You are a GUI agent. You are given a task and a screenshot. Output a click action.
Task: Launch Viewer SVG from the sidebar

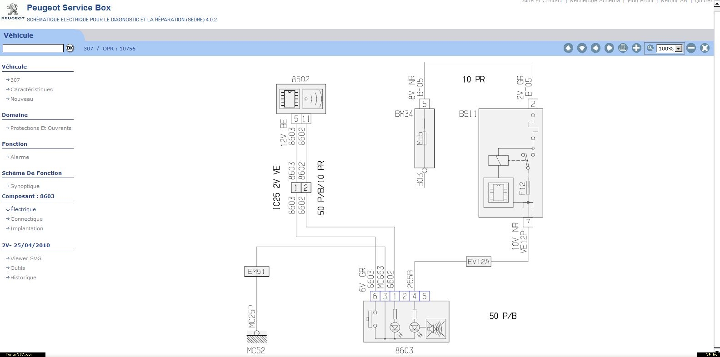pos(26,258)
